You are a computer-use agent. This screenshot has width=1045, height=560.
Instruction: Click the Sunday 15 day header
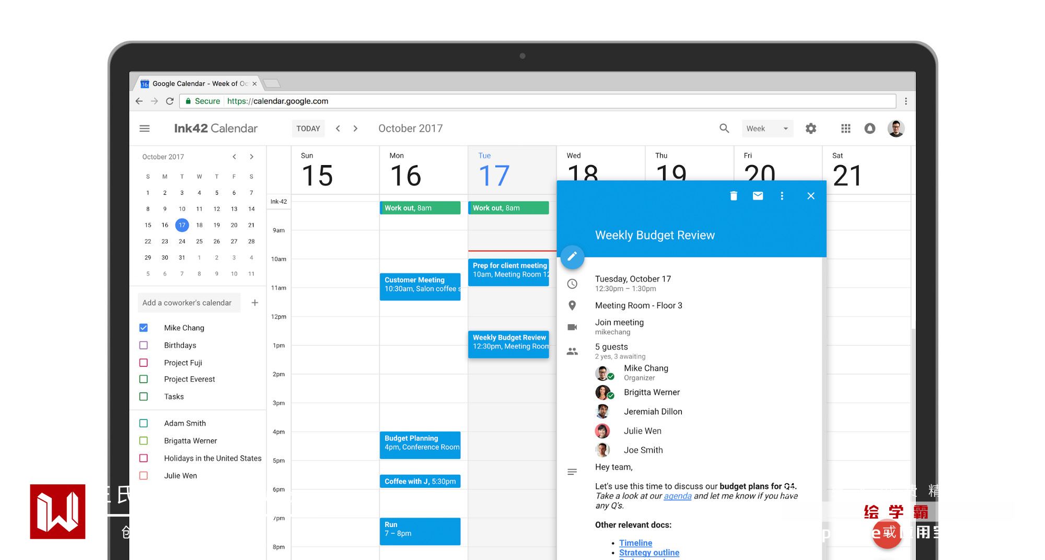coord(317,170)
